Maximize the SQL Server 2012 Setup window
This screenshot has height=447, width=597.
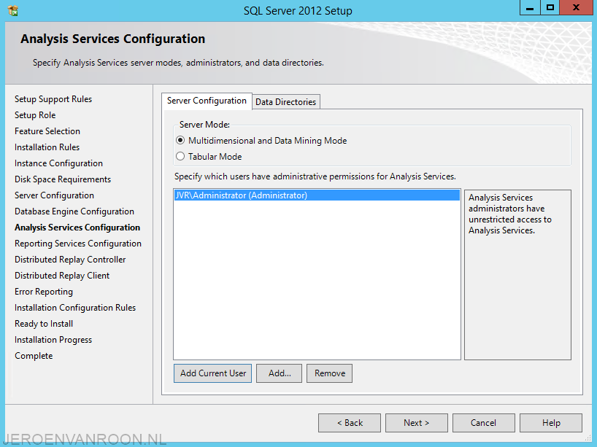(x=550, y=8)
